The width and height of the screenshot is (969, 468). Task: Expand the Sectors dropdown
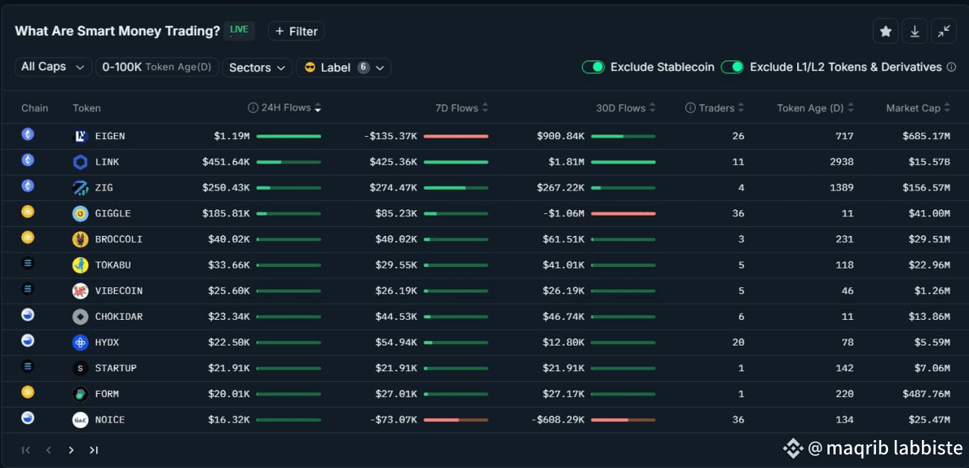[257, 67]
